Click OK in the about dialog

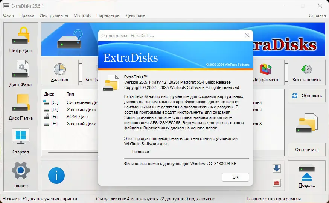point(235,177)
